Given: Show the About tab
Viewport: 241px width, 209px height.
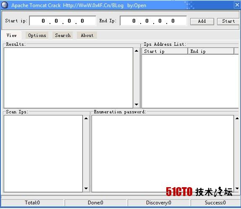Looking at the screenshot, I should [87, 35].
